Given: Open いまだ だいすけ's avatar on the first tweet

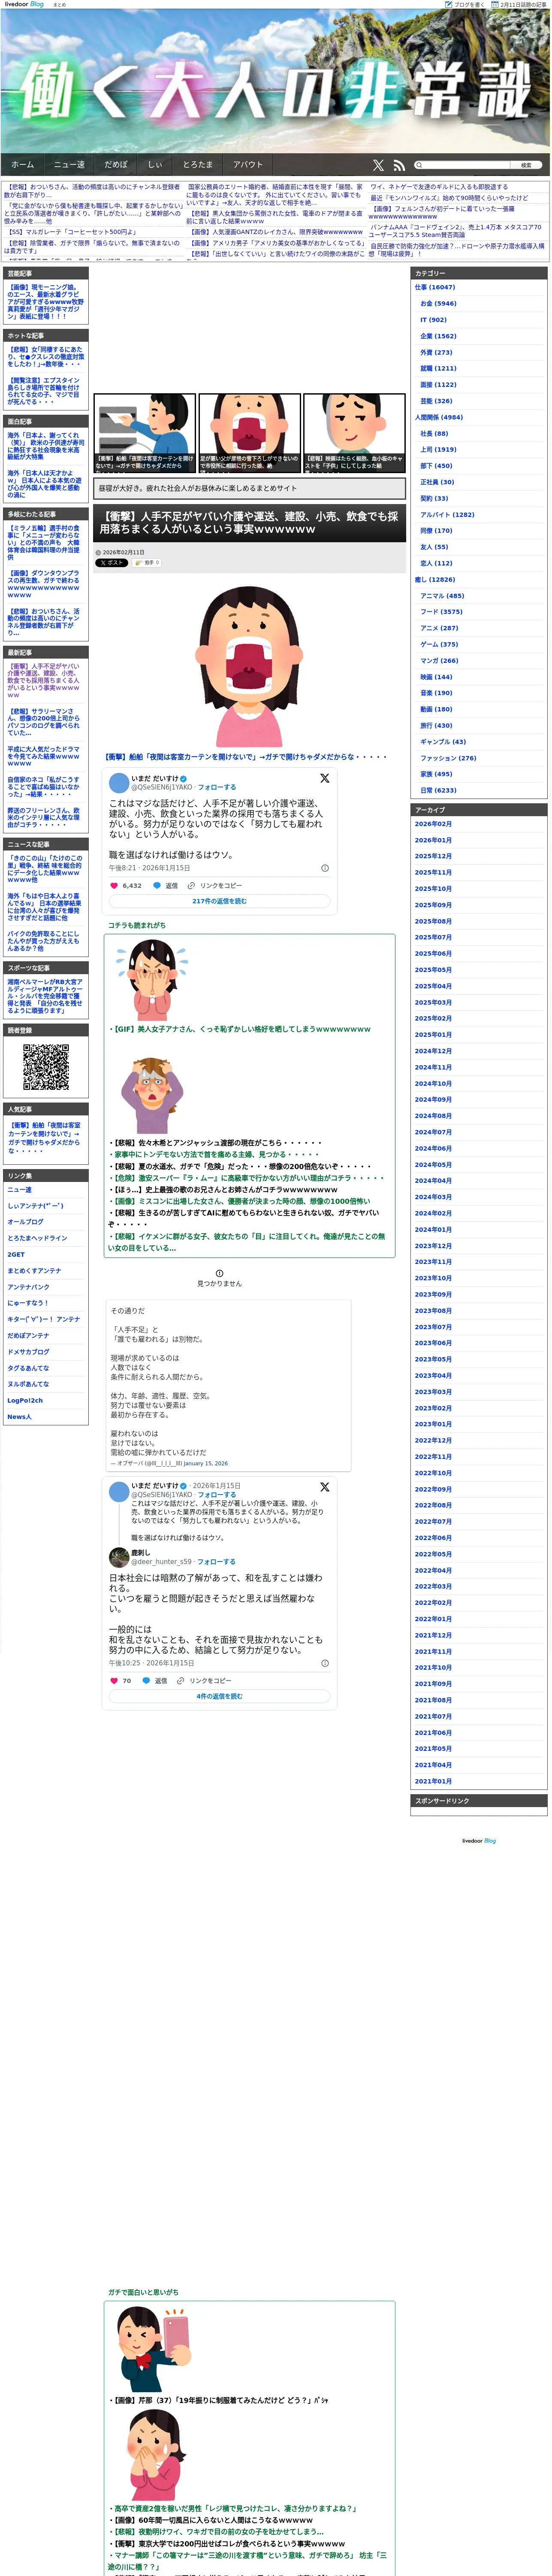Looking at the screenshot, I should point(119,783).
